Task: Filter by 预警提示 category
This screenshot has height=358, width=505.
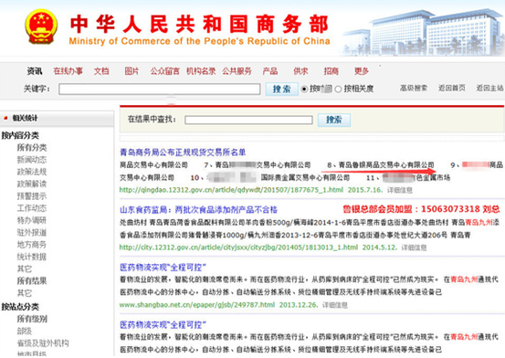Action: 32,196
